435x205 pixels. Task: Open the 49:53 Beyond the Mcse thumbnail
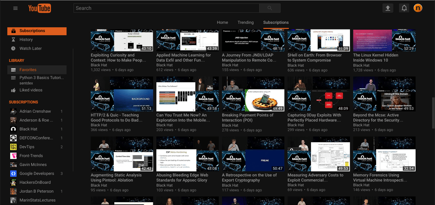[384, 94]
